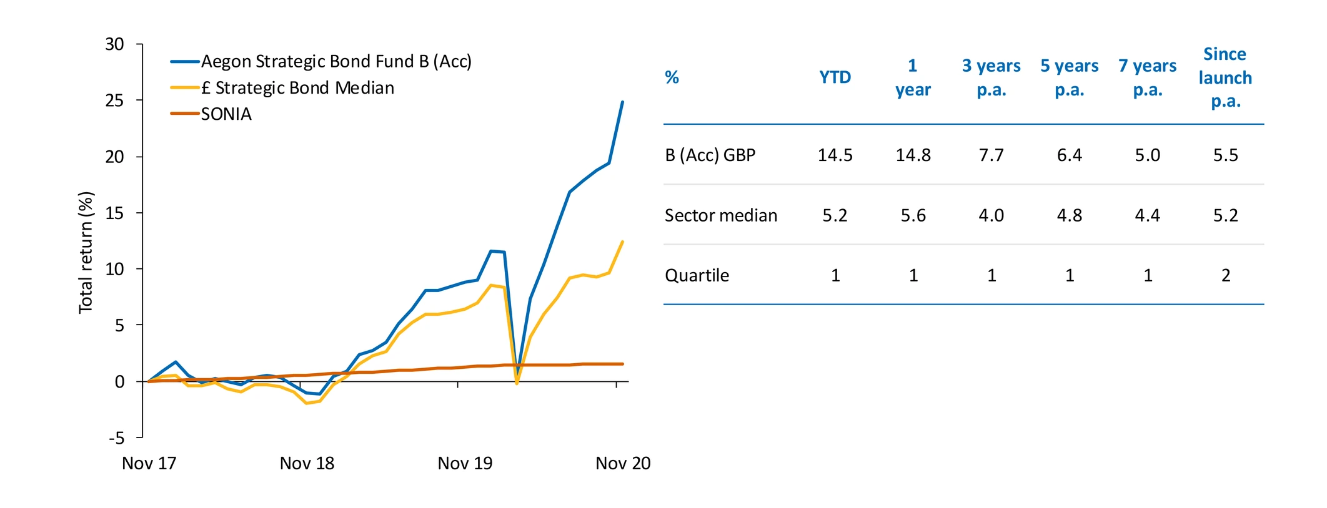Click the 7 years p.a. column header
Viewport: 1327px width, 508px height.
pyautogui.click(x=1147, y=77)
